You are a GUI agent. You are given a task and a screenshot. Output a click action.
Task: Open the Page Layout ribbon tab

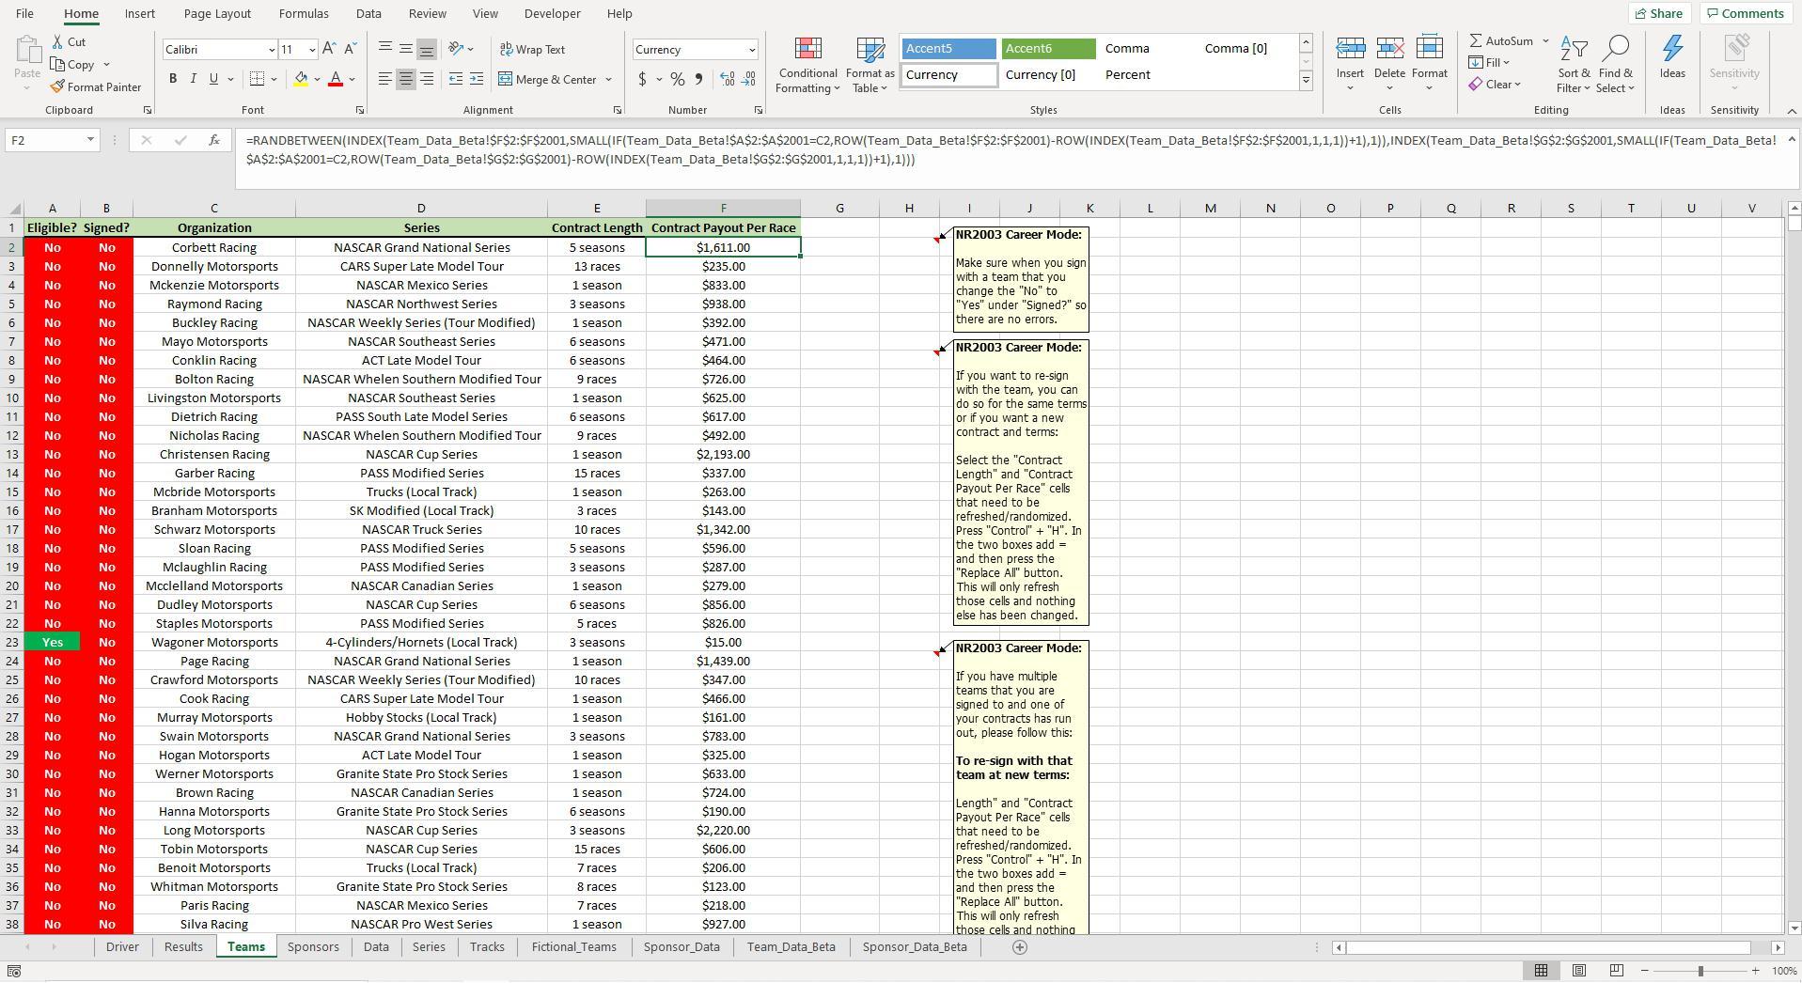[x=217, y=14]
